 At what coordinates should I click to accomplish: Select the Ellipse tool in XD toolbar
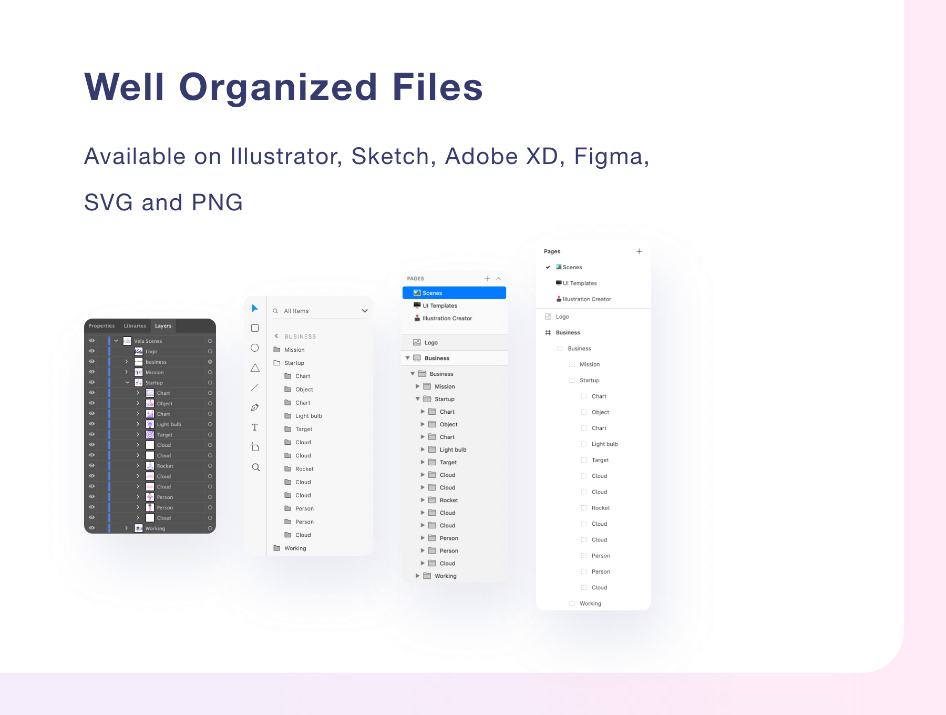[255, 348]
